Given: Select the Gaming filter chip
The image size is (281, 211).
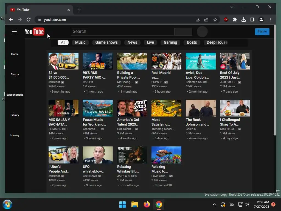Looking at the screenshot, I should coord(170,43).
